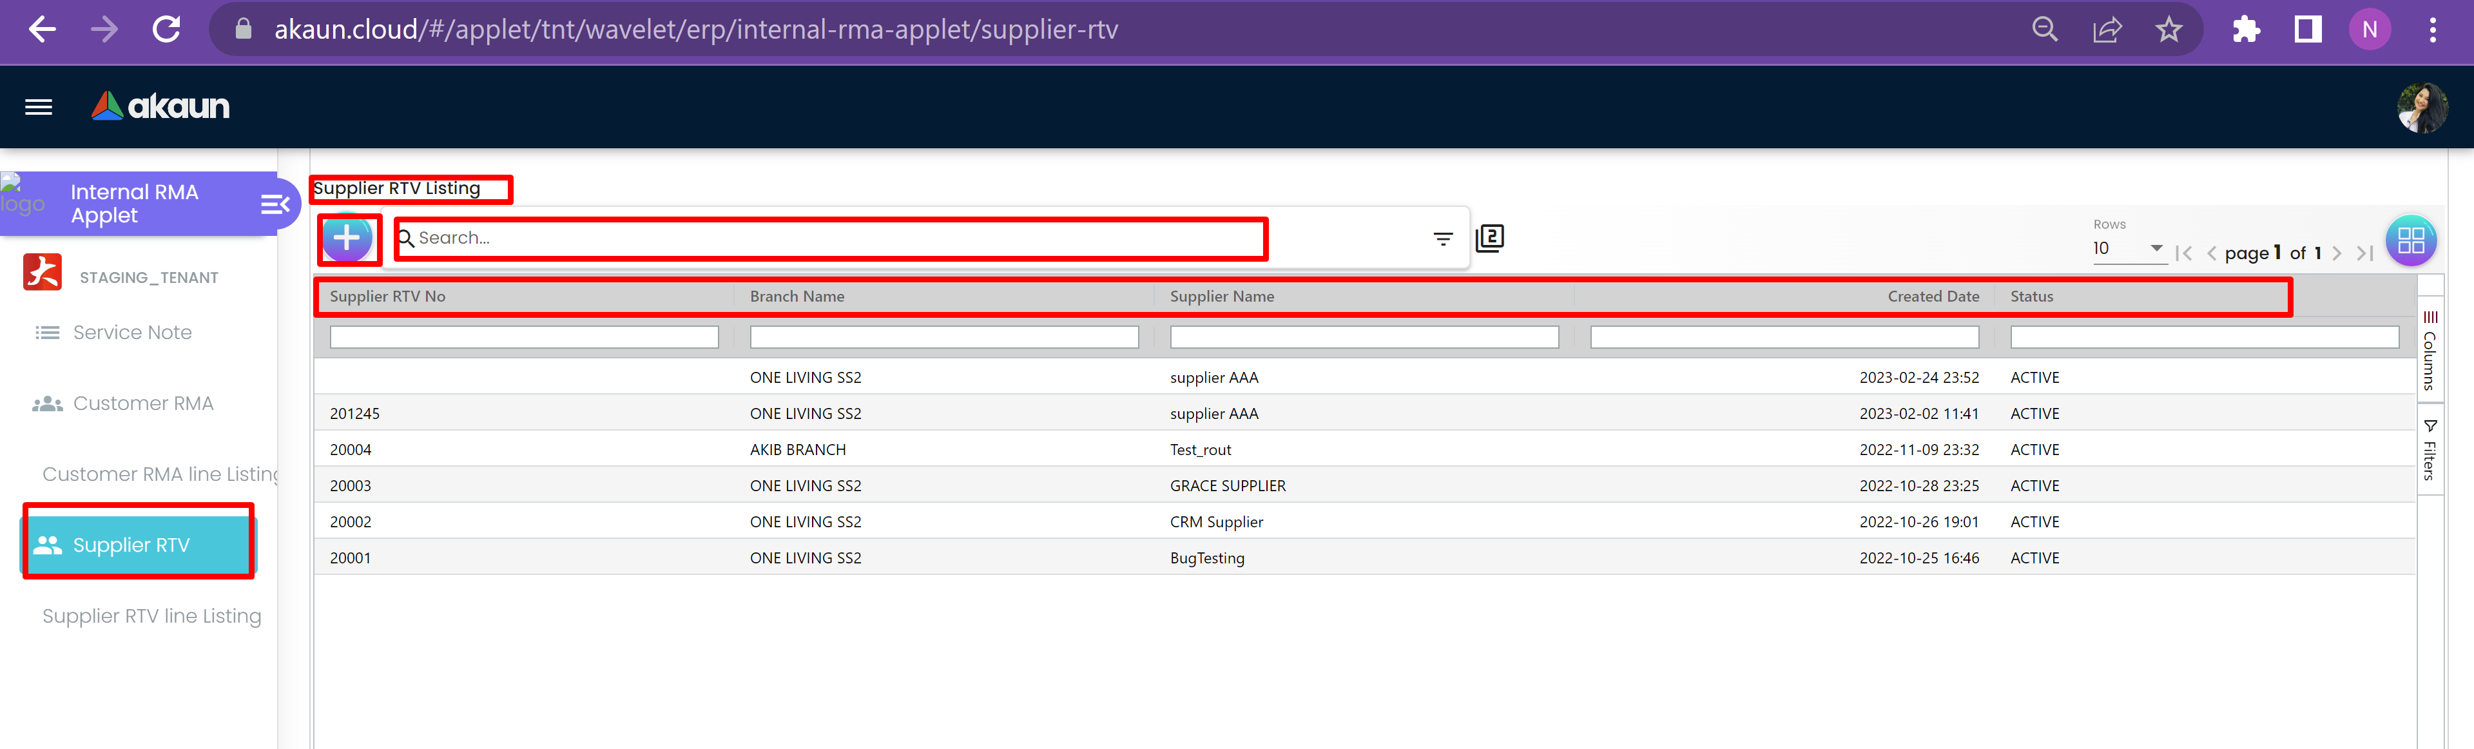Image resolution: width=2474 pixels, height=749 pixels.
Task: Open Supplier RTV line Listing link
Action: 151,616
